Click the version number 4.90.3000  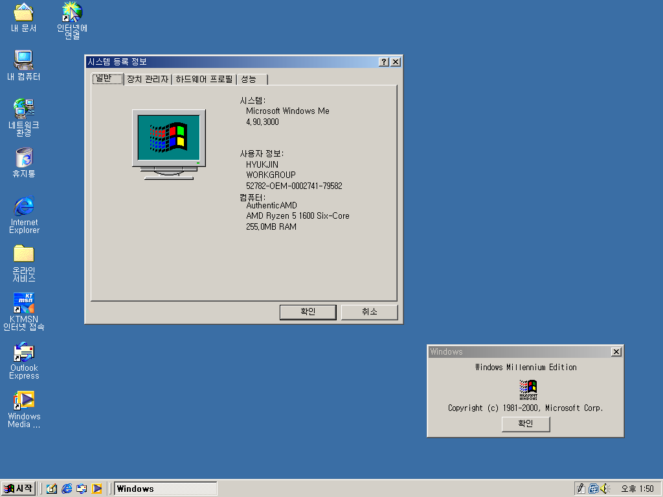pos(262,122)
